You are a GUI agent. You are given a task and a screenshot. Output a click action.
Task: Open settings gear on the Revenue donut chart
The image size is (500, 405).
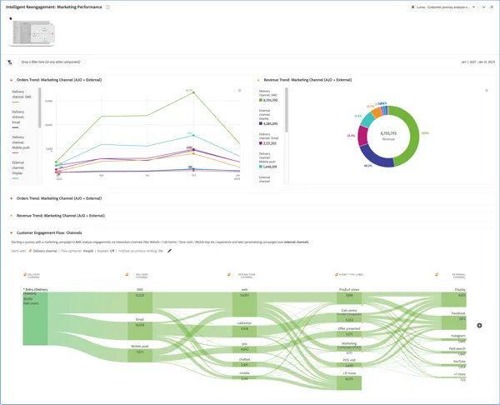[x=487, y=91]
